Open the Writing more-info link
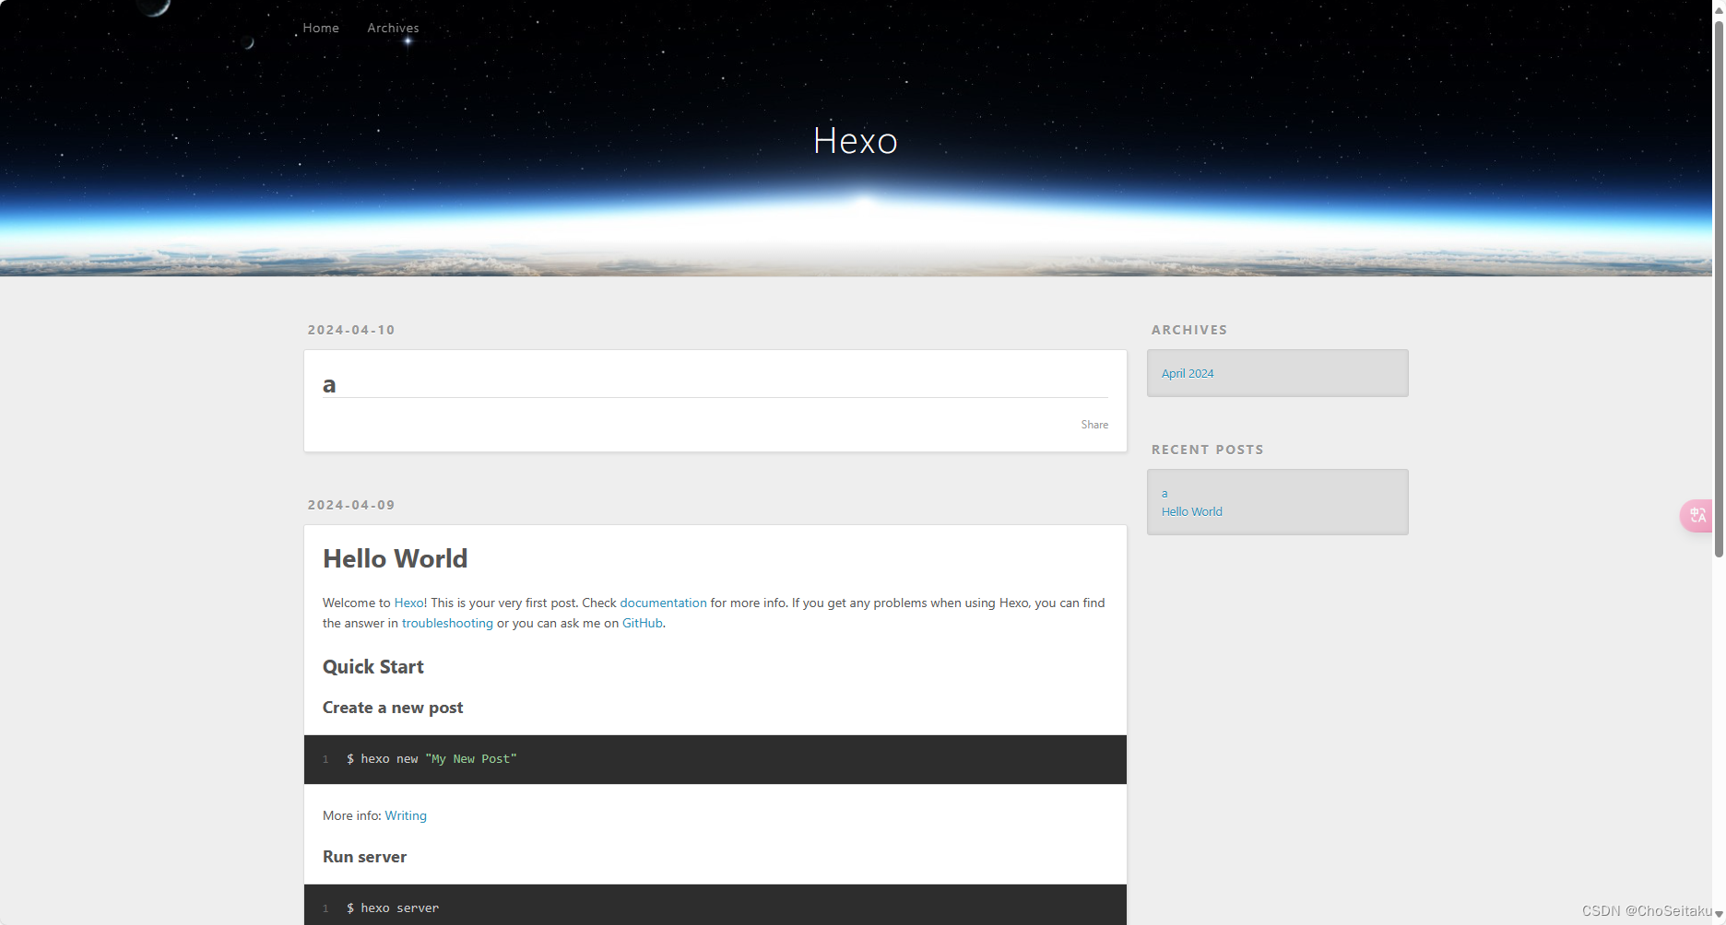 coord(406,815)
